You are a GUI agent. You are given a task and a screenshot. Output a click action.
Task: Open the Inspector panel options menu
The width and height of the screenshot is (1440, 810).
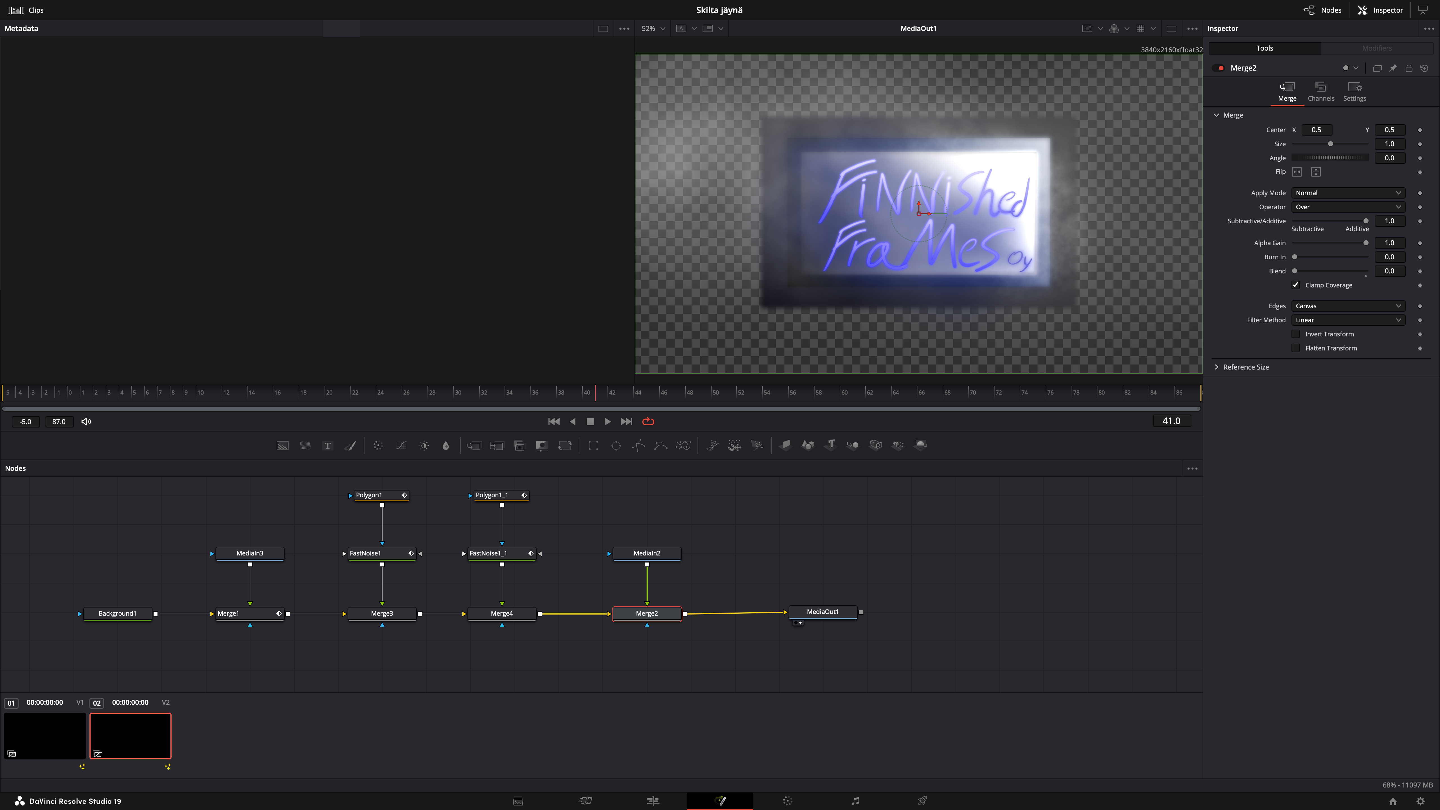click(1429, 28)
